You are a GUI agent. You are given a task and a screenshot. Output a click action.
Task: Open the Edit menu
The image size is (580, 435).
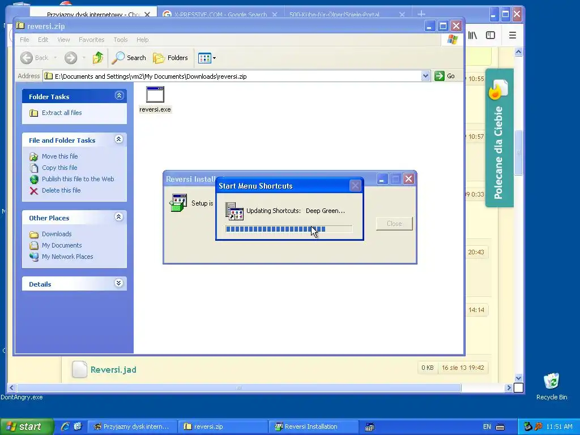pyautogui.click(x=43, y=40)
